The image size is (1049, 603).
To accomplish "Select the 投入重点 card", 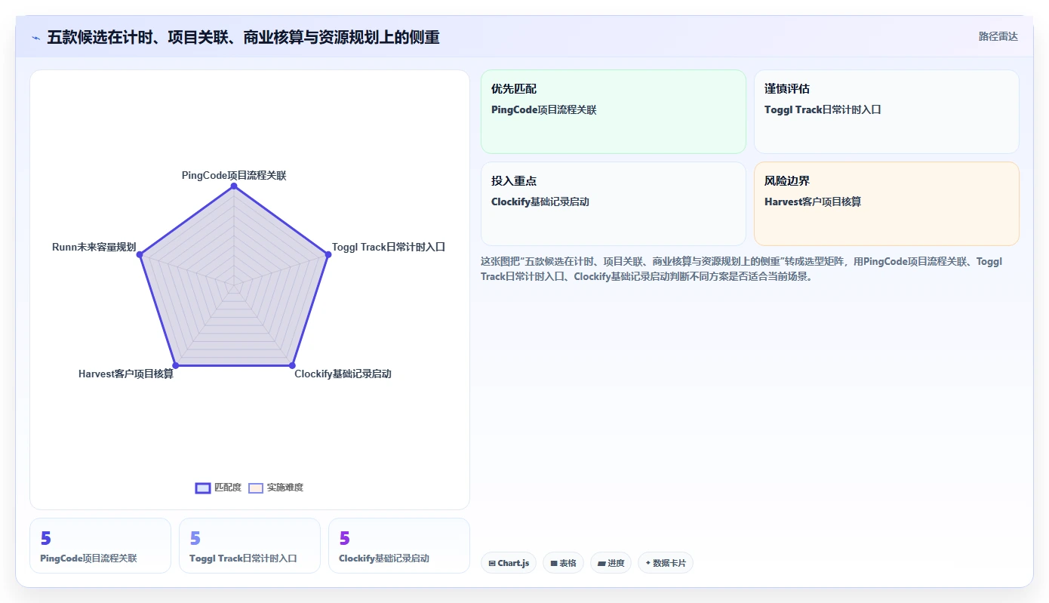I will point(614,204).
